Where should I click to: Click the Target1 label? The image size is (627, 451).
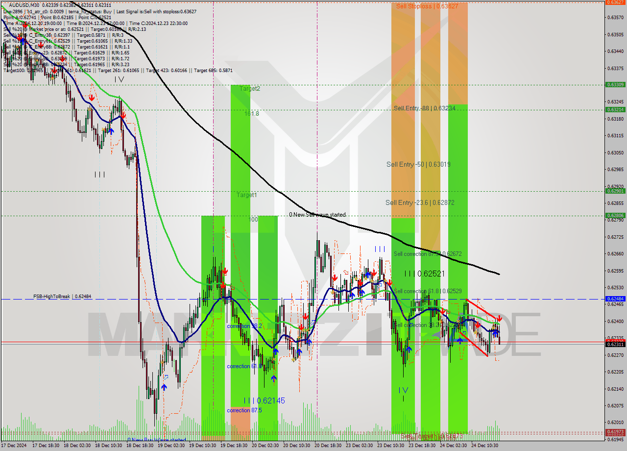tap(247, 195)
